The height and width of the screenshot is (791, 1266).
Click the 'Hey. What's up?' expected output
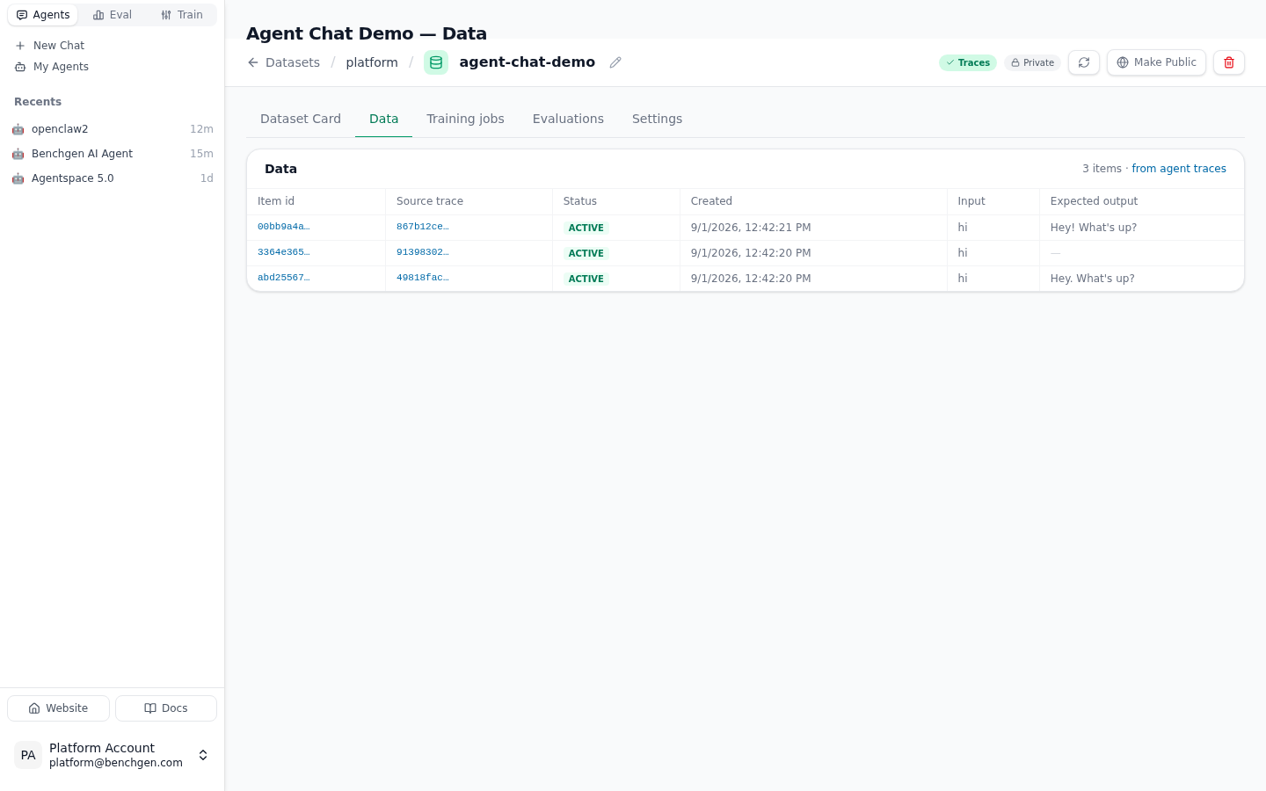(1093, 279)
